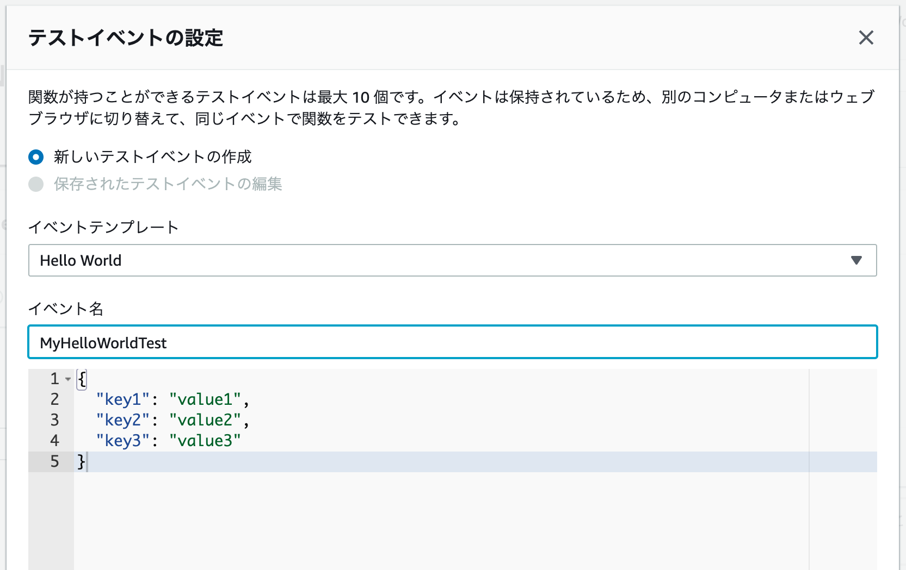Place cursor on "value3" in the JSON
Image resolution: width=906 pixels, height=570 pixels.
coord(205,441)
